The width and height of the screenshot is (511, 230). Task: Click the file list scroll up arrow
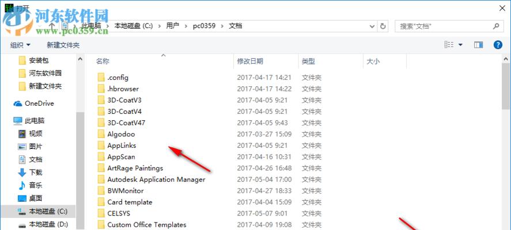pos(506,59)
